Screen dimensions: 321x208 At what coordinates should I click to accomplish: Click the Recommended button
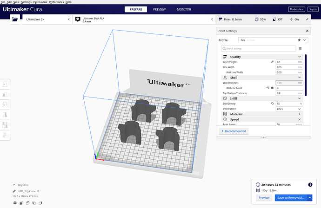point(234,131)
